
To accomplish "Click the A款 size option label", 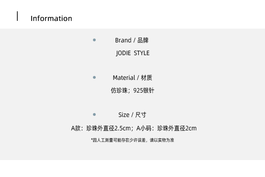I will 76,128.
